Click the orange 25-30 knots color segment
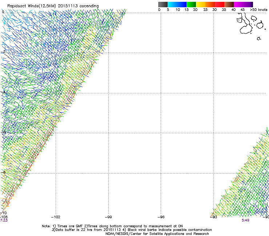The width and height of the screenshot is (269, 236). (210, 4)
